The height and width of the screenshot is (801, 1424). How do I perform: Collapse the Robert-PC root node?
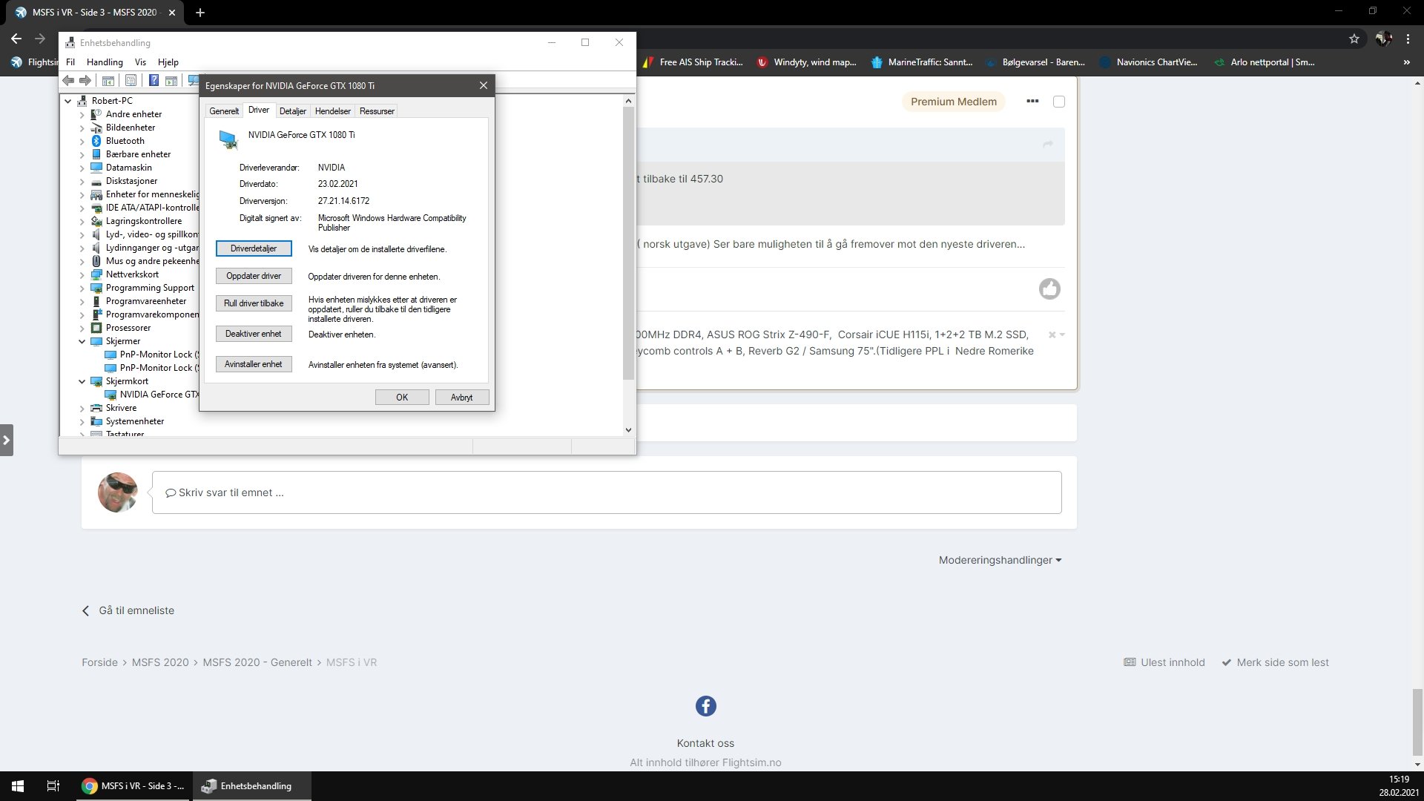click(68, 101)
